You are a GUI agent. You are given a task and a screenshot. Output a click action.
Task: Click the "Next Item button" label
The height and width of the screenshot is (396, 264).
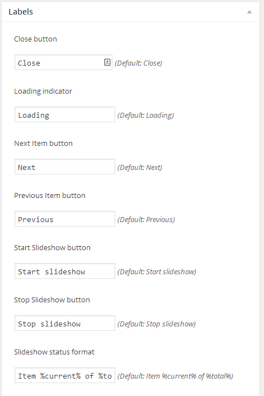tap(43, 144)
